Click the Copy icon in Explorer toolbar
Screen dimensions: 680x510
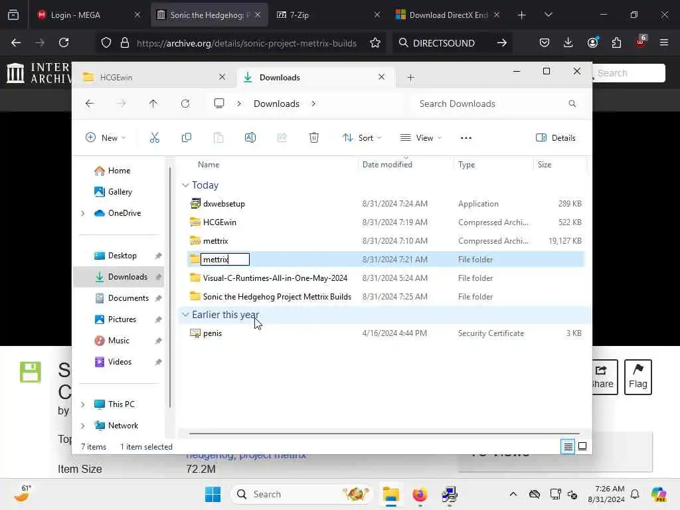pyautogui.click(x=187, y=138)
